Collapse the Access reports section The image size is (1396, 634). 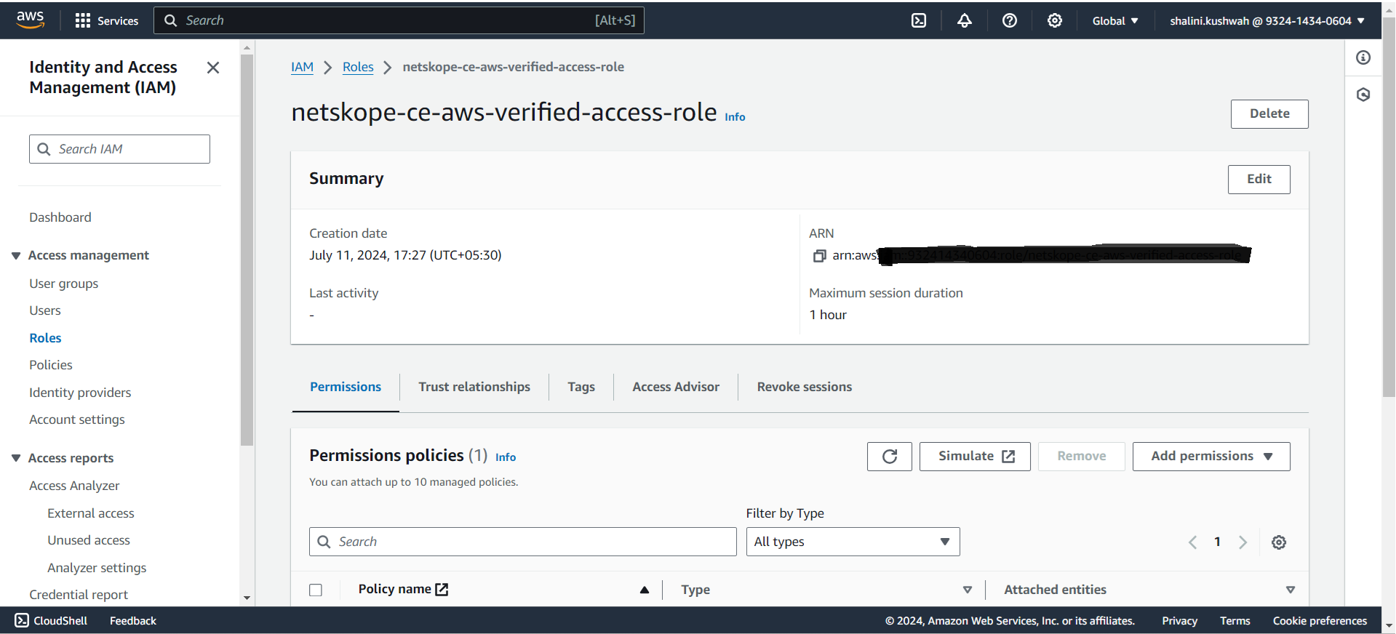[x=16, y=458]
